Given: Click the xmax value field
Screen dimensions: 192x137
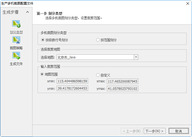Looking at the screenshot, I should (x=122, y=81).
